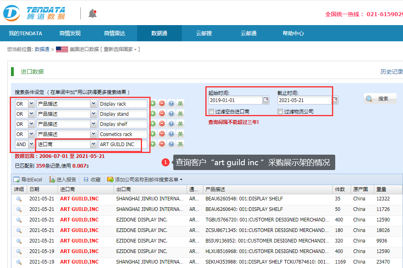403x268 pixels.
Task: Select the 数据通 navigation tab
Action: coord(159,33)
